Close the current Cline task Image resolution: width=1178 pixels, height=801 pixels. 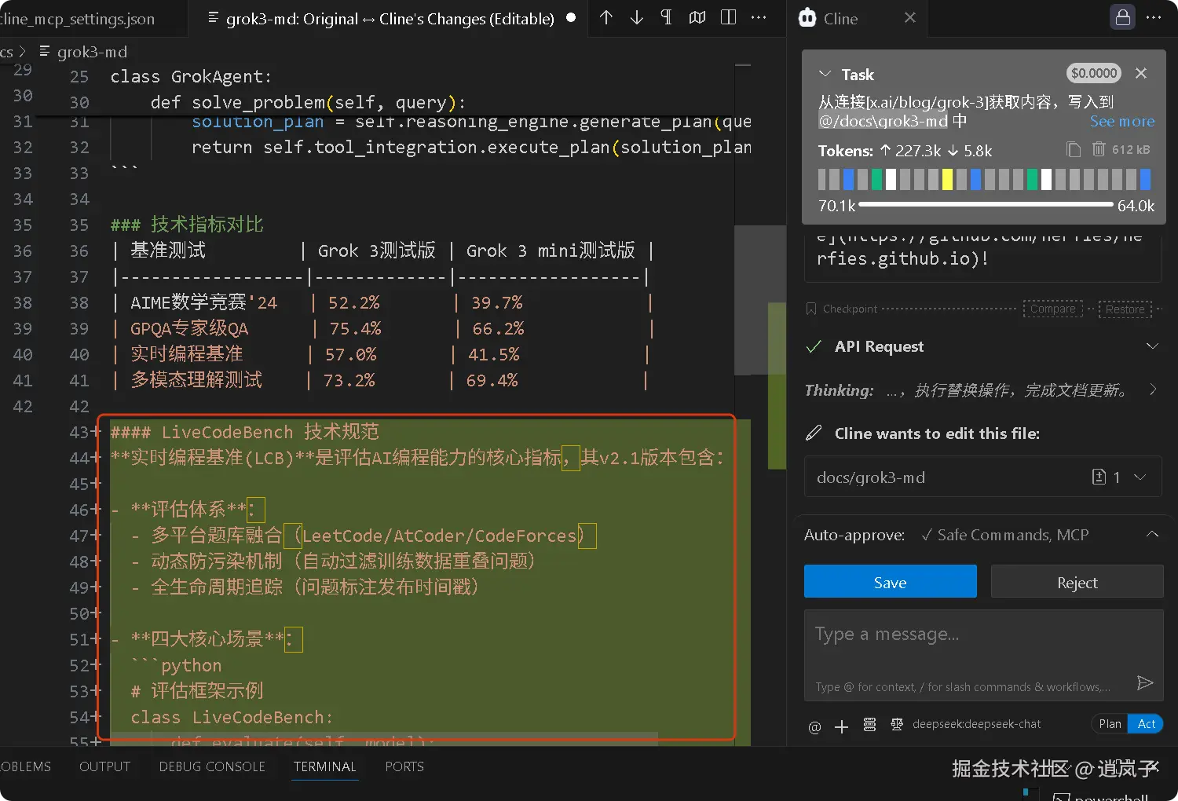1141,73
